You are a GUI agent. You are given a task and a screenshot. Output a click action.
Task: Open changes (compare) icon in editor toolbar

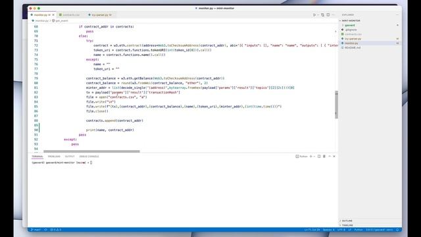[322, 14]
